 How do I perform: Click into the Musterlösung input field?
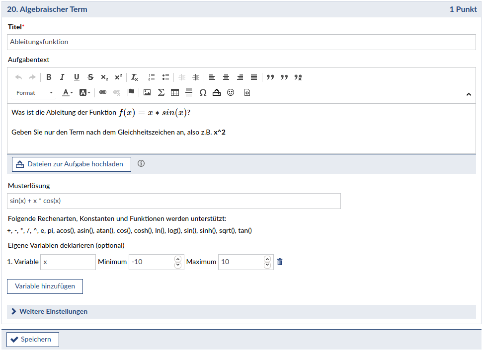pyautogui.click(x=174, y=201)
